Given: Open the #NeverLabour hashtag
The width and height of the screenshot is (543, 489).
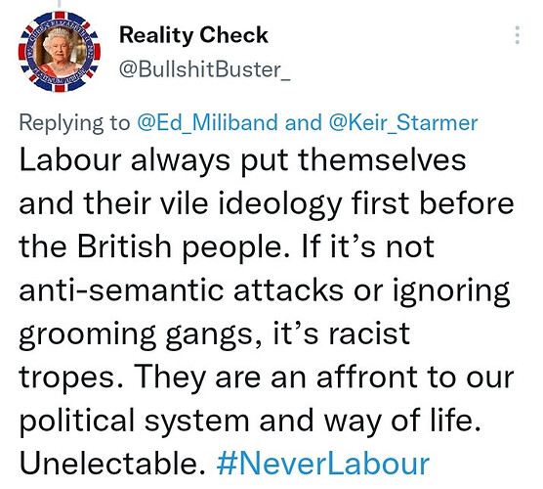Looking at the screenshot, I should pyautogui.click(x=323, y=464).
